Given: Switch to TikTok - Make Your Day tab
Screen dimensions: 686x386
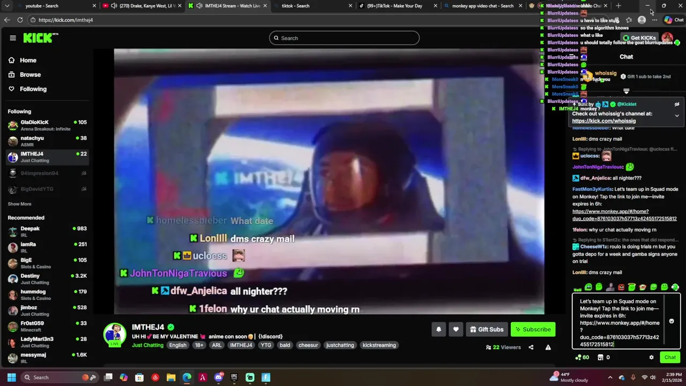Looking at the screenshot, I should [399, 6].
